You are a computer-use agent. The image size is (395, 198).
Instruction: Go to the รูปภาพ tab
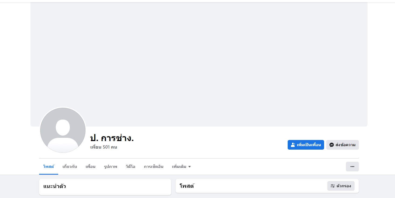click(111, 167)
